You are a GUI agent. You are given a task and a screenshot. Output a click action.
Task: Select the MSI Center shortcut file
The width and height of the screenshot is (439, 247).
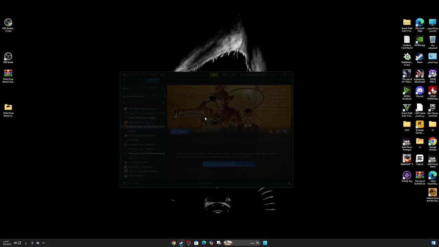pyautogui.click(x=420, y=110)
